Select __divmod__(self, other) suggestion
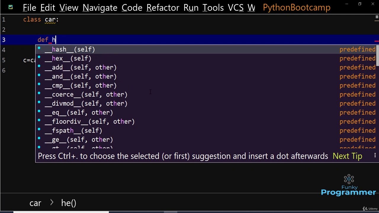The width and height of the screenshot is (379, 213). (x=207, y=104)
